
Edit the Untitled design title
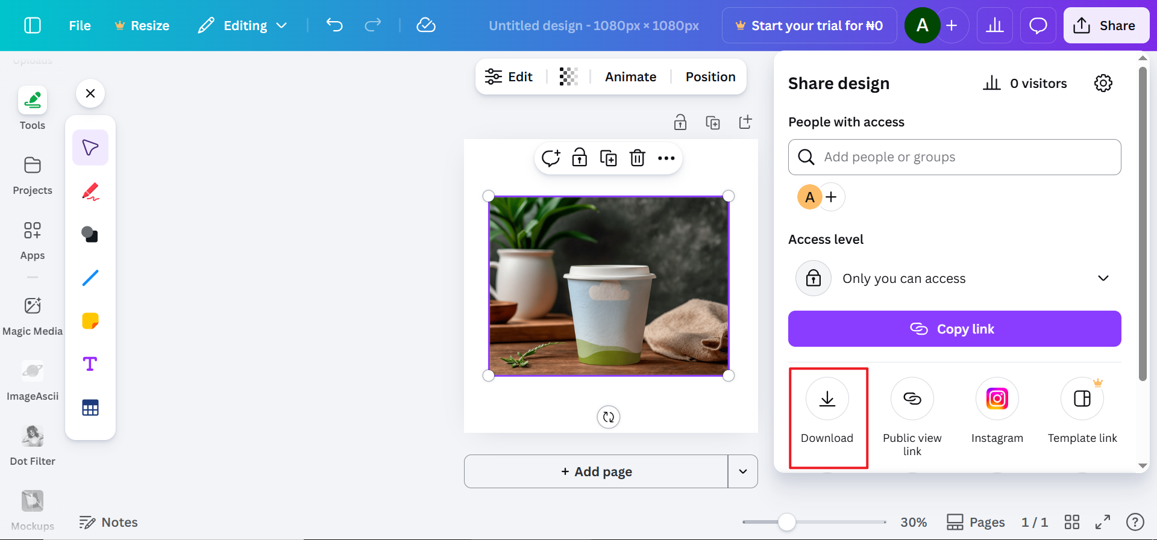pyautogui.click(x=594, y=25)
